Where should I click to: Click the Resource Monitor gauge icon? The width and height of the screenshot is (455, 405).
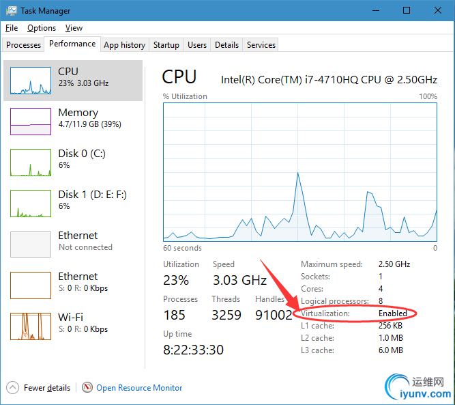(x=87, y=387)
